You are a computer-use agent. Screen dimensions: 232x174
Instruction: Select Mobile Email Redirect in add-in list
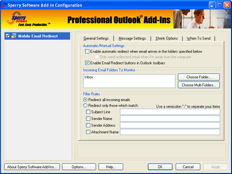37,36
